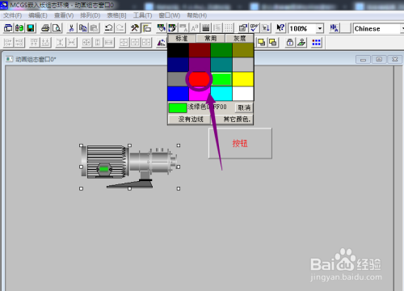Click the printer icon
The width and height of the screenshot is (404, 291).
coord(45,28)
